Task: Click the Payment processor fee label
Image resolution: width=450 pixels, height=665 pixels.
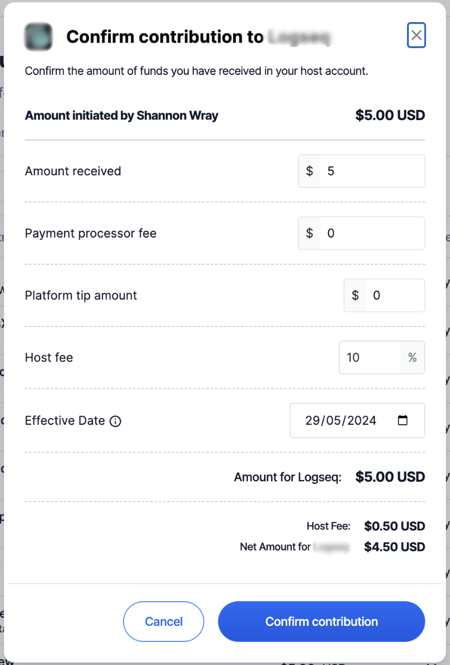Action: (90, 234)
